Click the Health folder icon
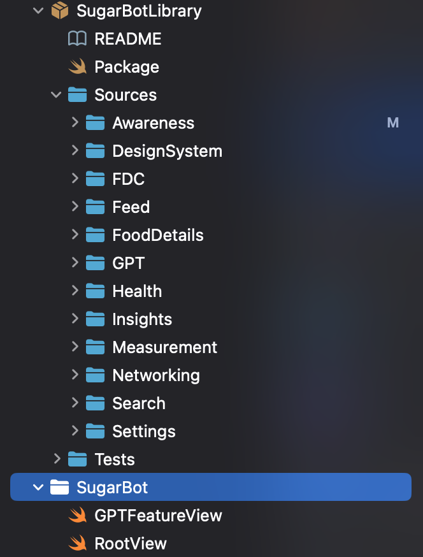The image size is (423, 557). coord(95,291)
